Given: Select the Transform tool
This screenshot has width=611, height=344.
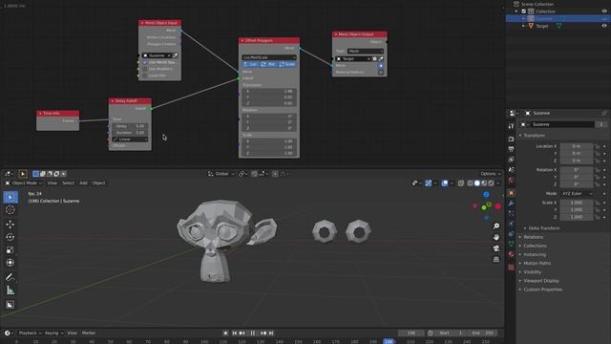Looking at the screenshot, I should pyautogui.click(x=11, y=263).
